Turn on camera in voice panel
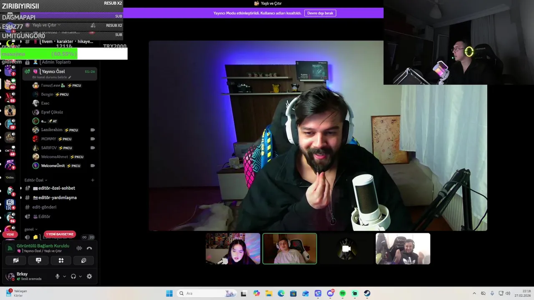534x300 pixels. pyautogui.click(x=16, y=260)
